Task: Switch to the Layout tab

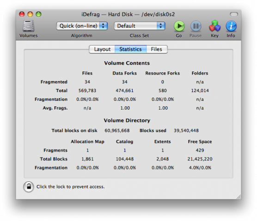Action: pyautogui.click(x=102, y=49)
